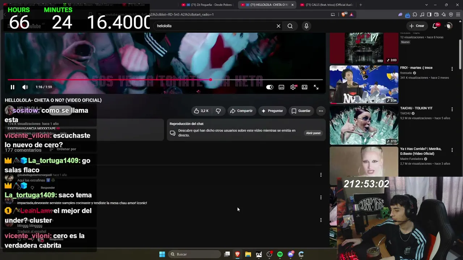Open the three-dot menu beside Guardar
Screen dimensions: 463x260
click(321, 111)
